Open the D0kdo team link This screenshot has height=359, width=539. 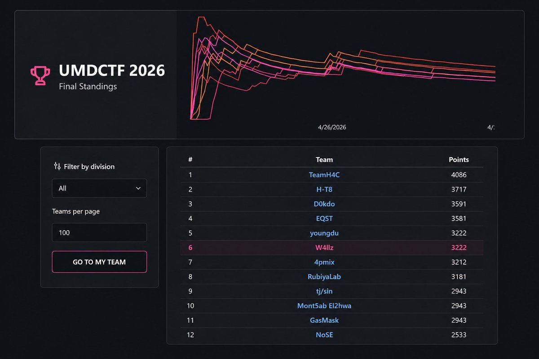pyautogui.click(x=324, y=204)
